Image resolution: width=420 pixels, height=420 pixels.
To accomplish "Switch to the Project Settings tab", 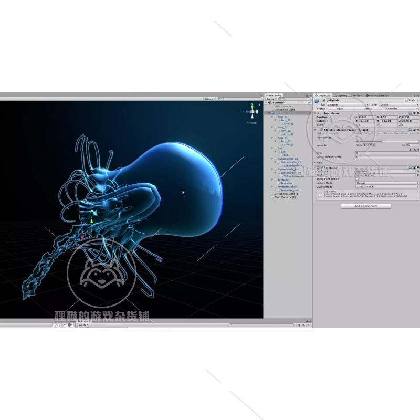I will pyautogui.click(x=377, y=96).
